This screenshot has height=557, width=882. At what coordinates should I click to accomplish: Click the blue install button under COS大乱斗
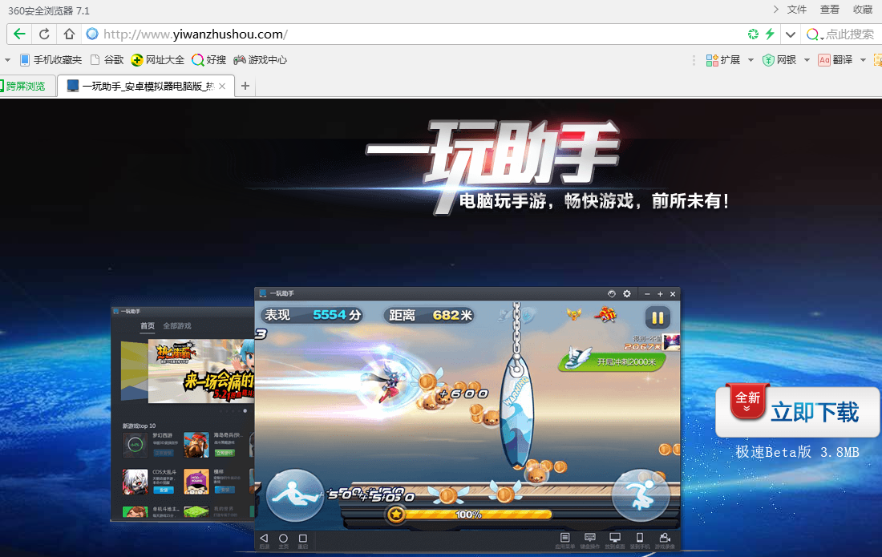(164, 490)
